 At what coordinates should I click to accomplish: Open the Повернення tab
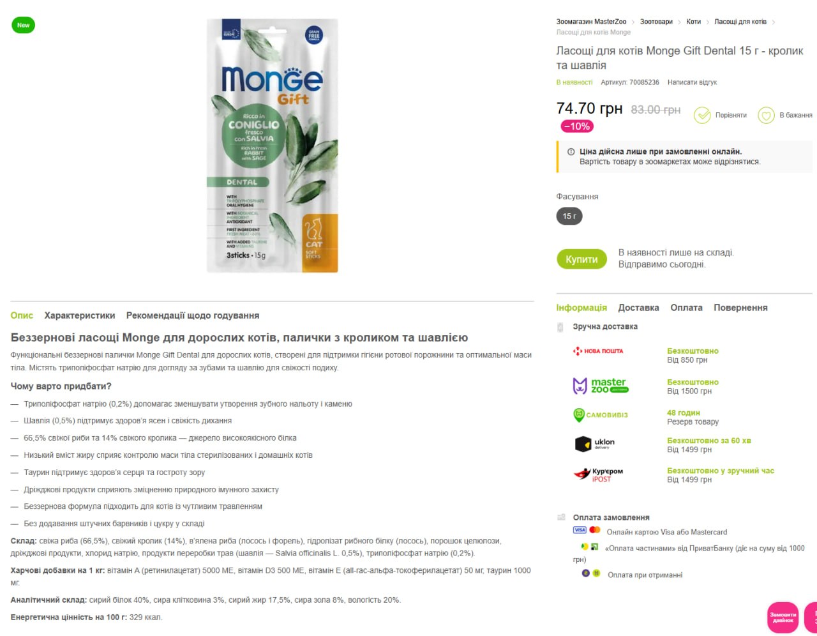740,308
